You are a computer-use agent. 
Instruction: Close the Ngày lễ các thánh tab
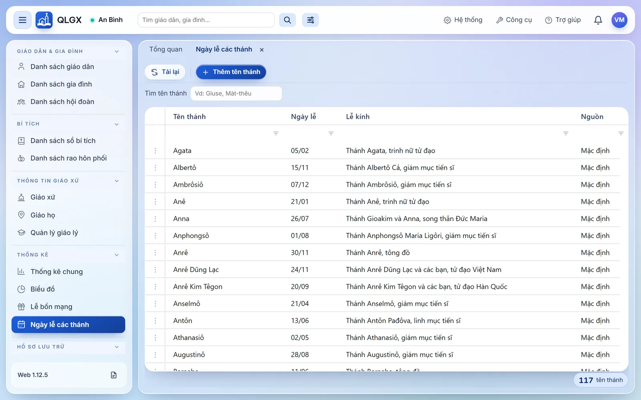click(262, 50)
